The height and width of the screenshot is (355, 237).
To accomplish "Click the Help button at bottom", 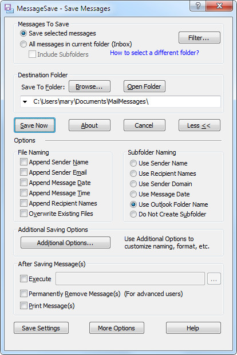I will tap(193, 328).
